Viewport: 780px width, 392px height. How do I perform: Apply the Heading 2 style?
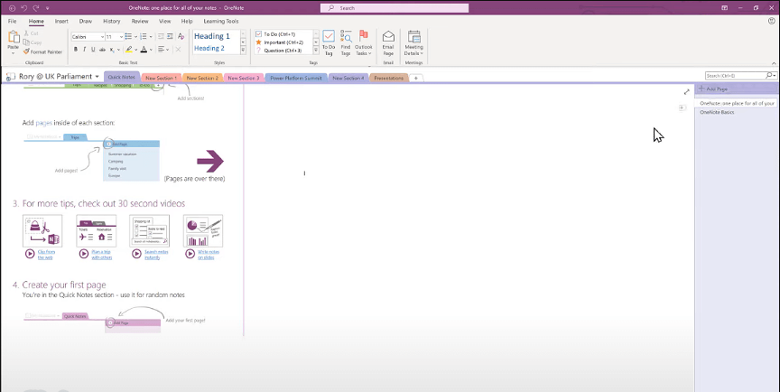tap(209, 48)
